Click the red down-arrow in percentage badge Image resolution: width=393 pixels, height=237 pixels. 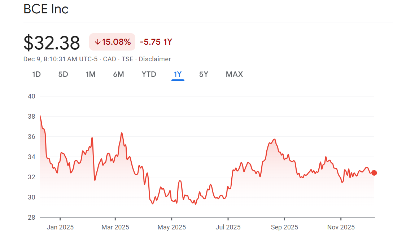tap(97, 42)
